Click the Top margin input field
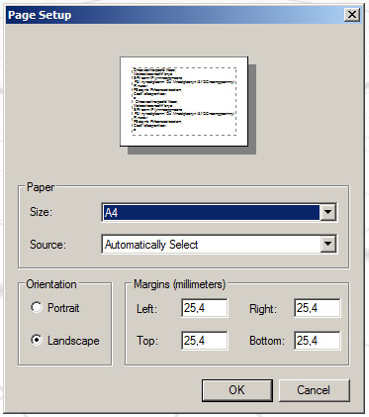The image size is (369, 417). tap(204, 341)
